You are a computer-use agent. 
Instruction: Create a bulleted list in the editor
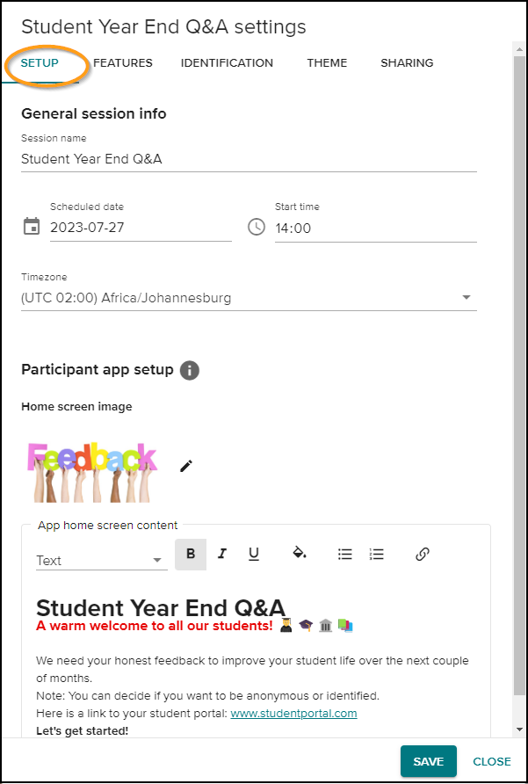coord(344,554)
